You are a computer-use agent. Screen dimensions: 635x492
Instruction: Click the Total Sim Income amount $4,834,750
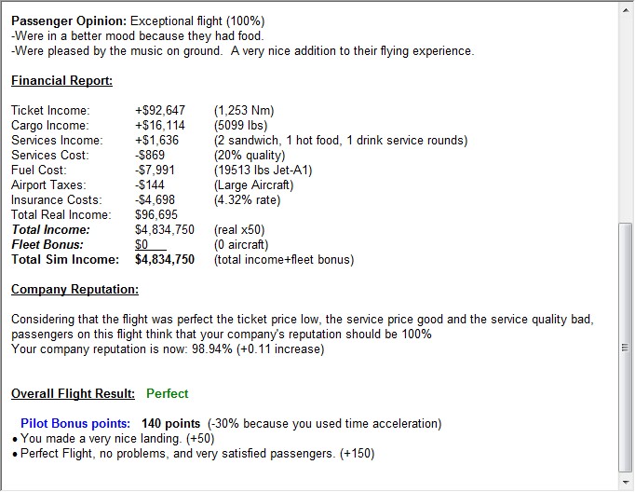point(165,260)
